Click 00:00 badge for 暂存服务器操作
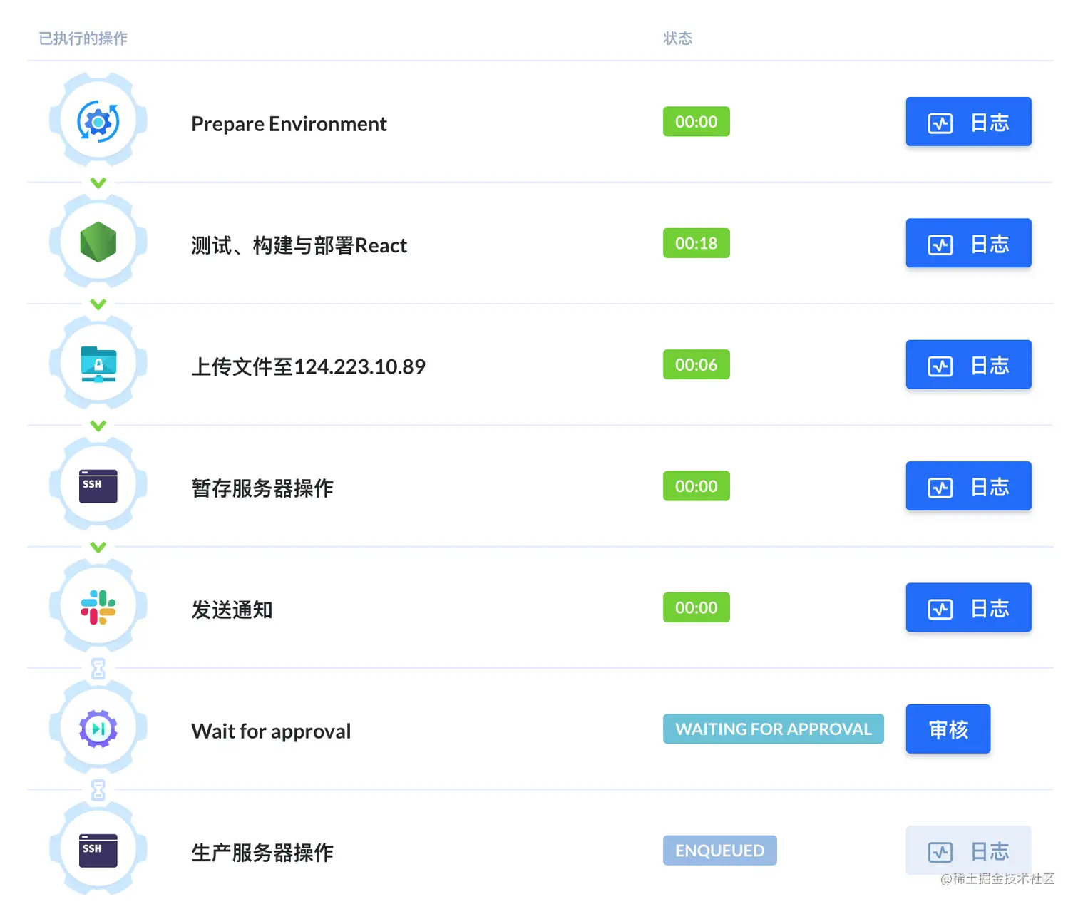 tap(697, 486)
